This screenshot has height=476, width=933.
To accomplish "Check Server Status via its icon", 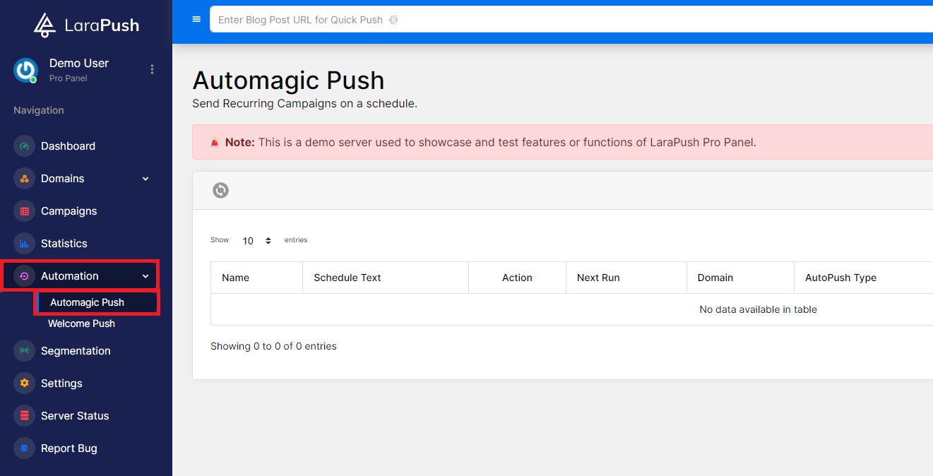I will (x=24, y=415).
